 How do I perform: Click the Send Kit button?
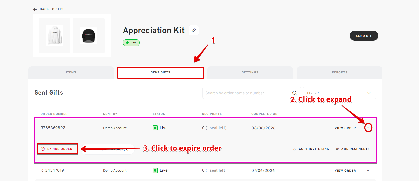[364, 36]
